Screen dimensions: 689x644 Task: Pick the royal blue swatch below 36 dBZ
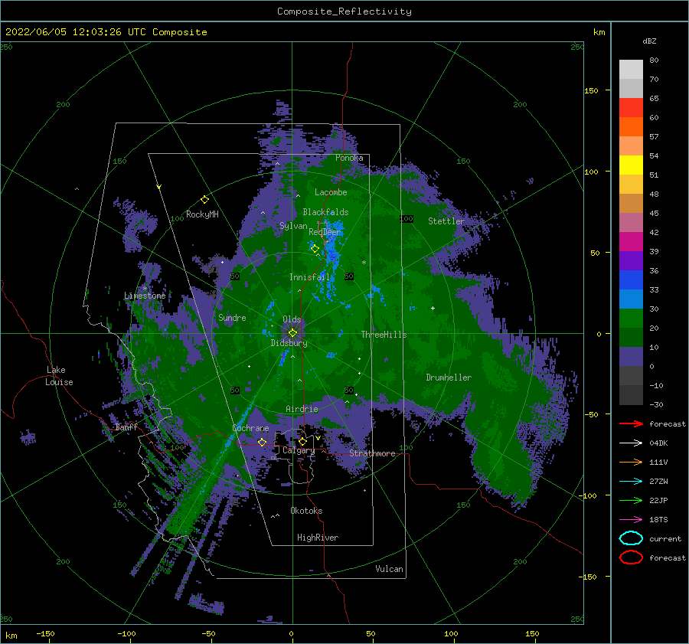(x=631, y=280)
